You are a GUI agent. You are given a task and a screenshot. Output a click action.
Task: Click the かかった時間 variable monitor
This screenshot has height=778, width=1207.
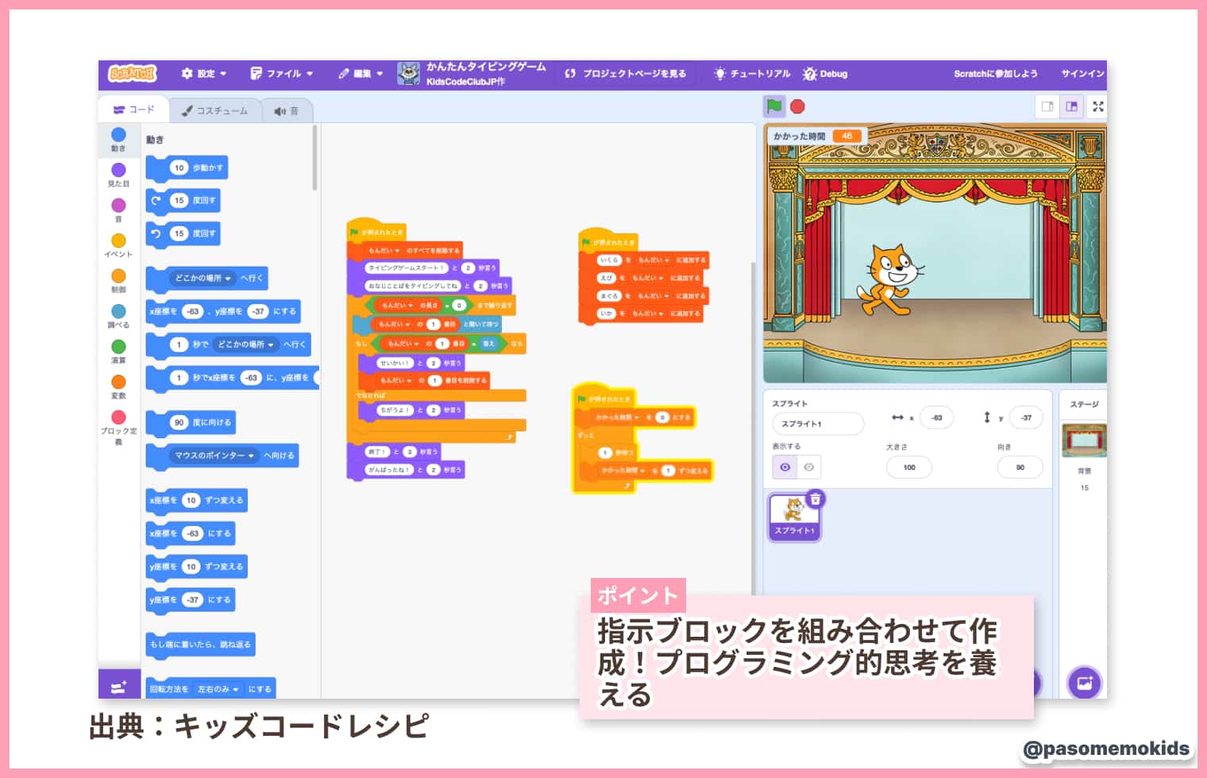(816, 136)
